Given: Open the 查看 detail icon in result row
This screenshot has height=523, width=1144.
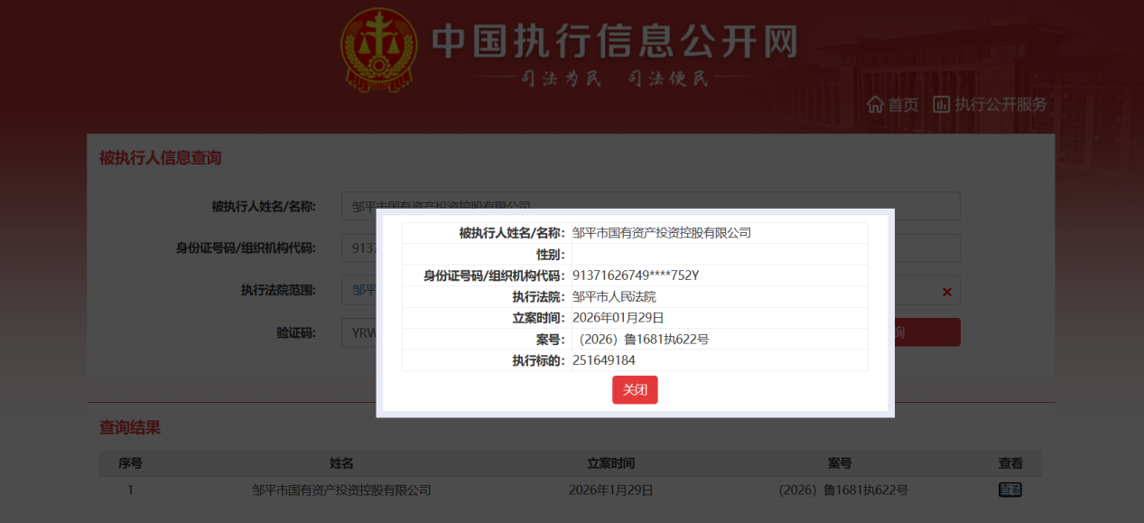Looking at the screenshot, I should pos(1009,490).
